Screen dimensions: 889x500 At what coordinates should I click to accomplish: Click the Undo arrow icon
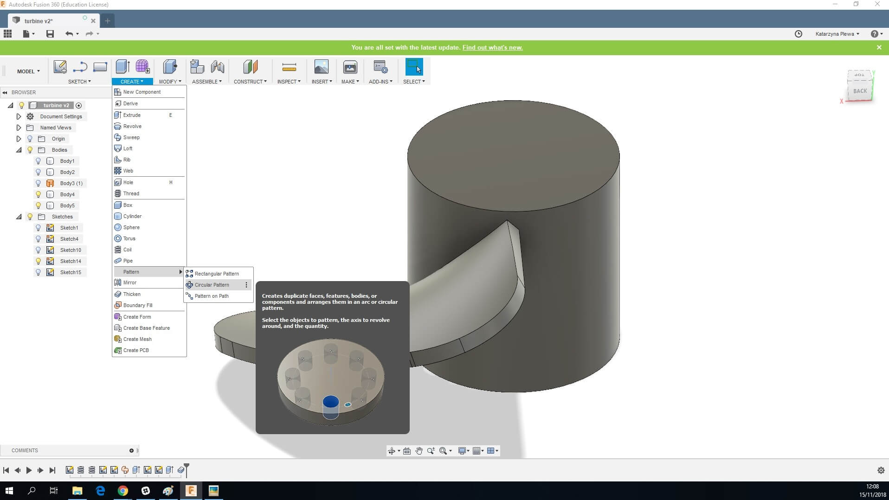coord(69,34)
